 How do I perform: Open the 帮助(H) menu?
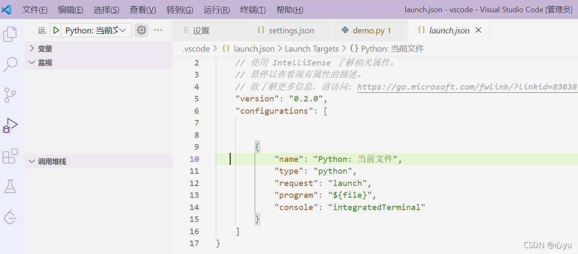click(290, 10)
